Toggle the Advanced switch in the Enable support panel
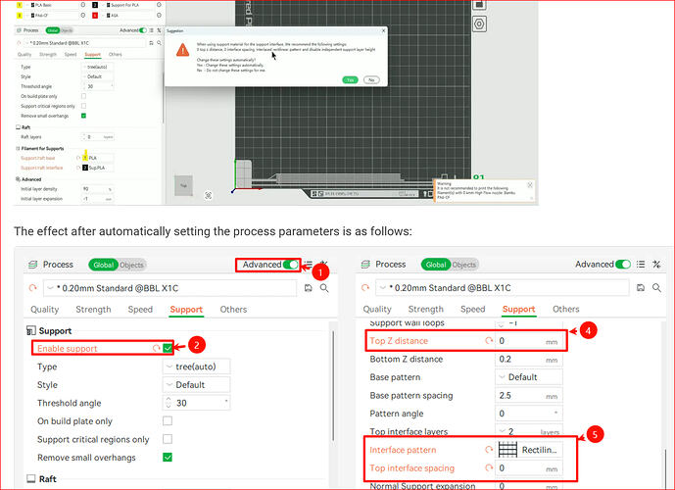 (x=291, y=265)
